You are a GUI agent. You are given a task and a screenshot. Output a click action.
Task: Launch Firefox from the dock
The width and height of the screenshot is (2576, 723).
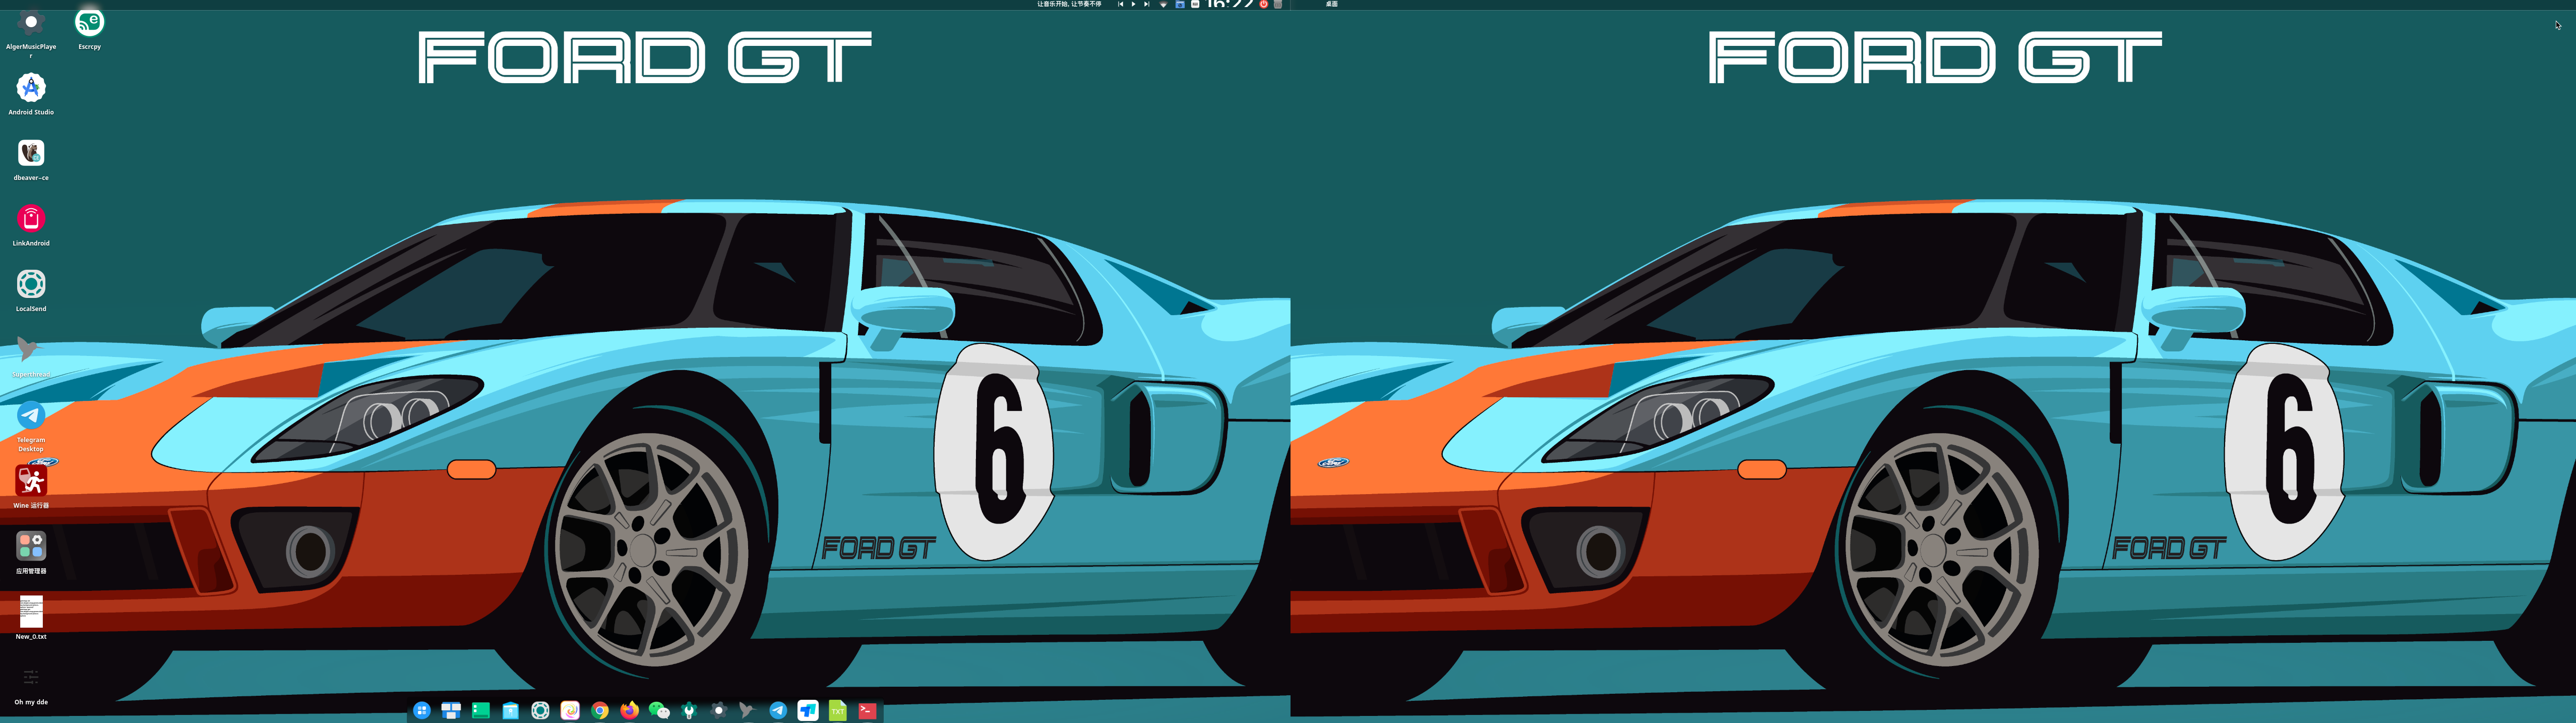pyautogui.click(x=629, y=710)
